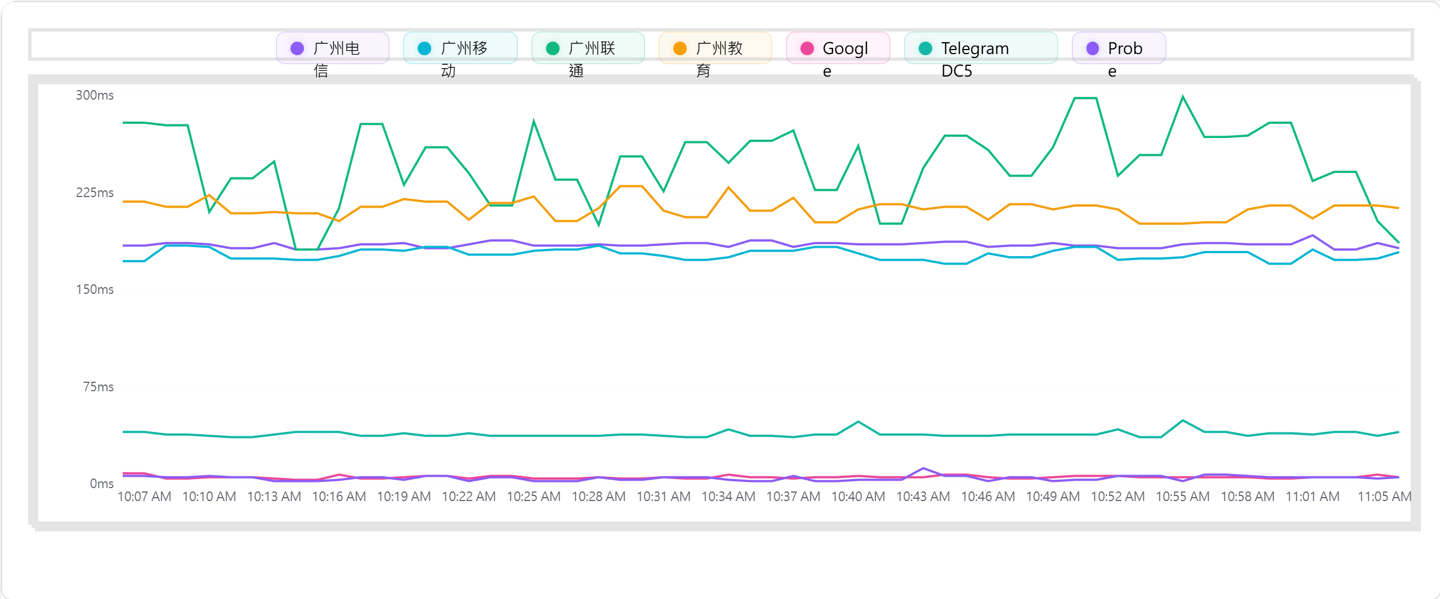This screenshot has width=1440, height=599.
Task: Click the 0ms y-axis label
Action: 101,484
